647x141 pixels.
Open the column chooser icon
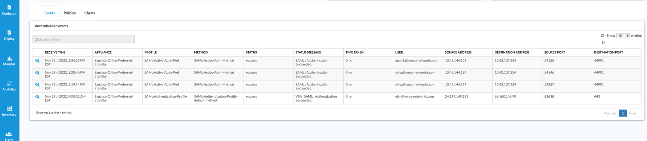(x=604, y=42)
